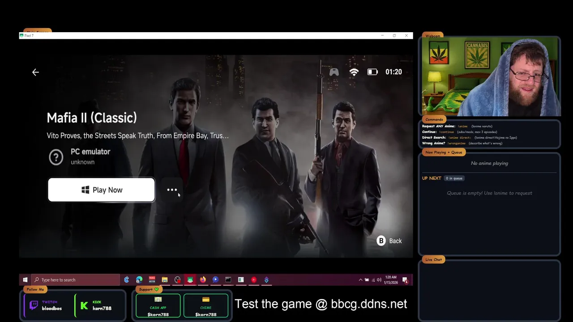Viewport: 573px width, 322px height.
Task: Open the command prompt taskbar icon
Action: tap(228, 280)
